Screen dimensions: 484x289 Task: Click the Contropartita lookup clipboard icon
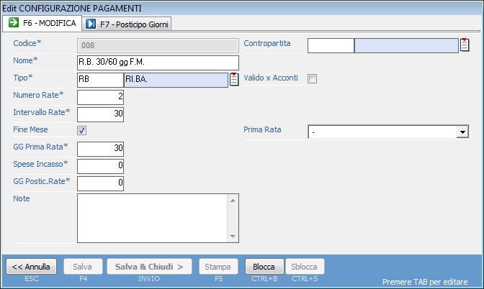tap(465, 45)
